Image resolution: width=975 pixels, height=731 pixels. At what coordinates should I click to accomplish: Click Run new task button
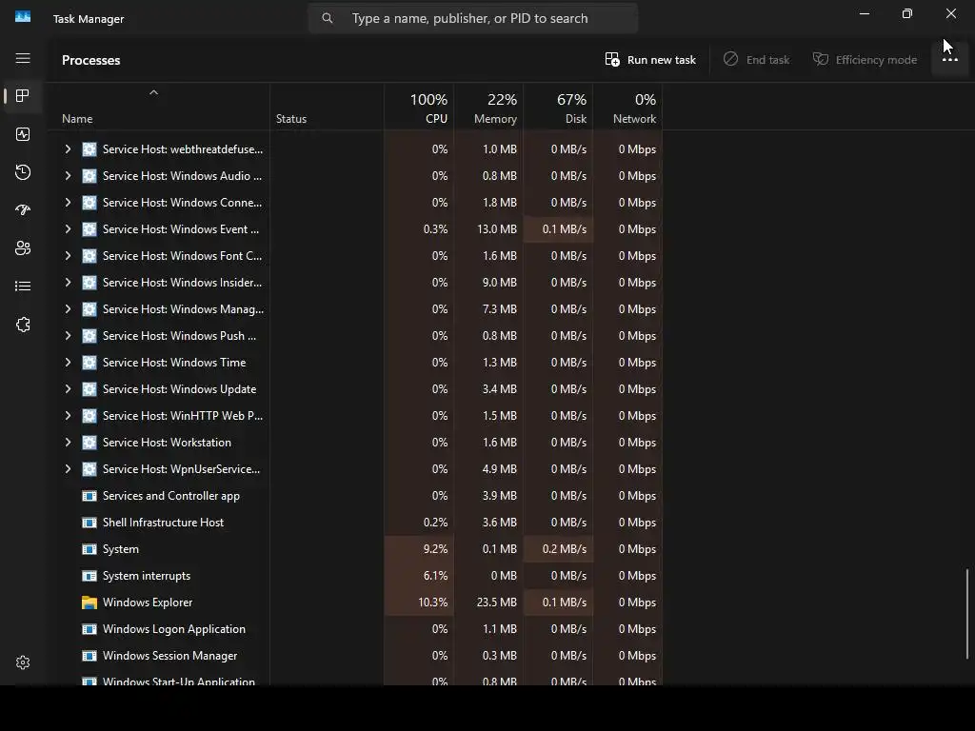coord(650,60)
